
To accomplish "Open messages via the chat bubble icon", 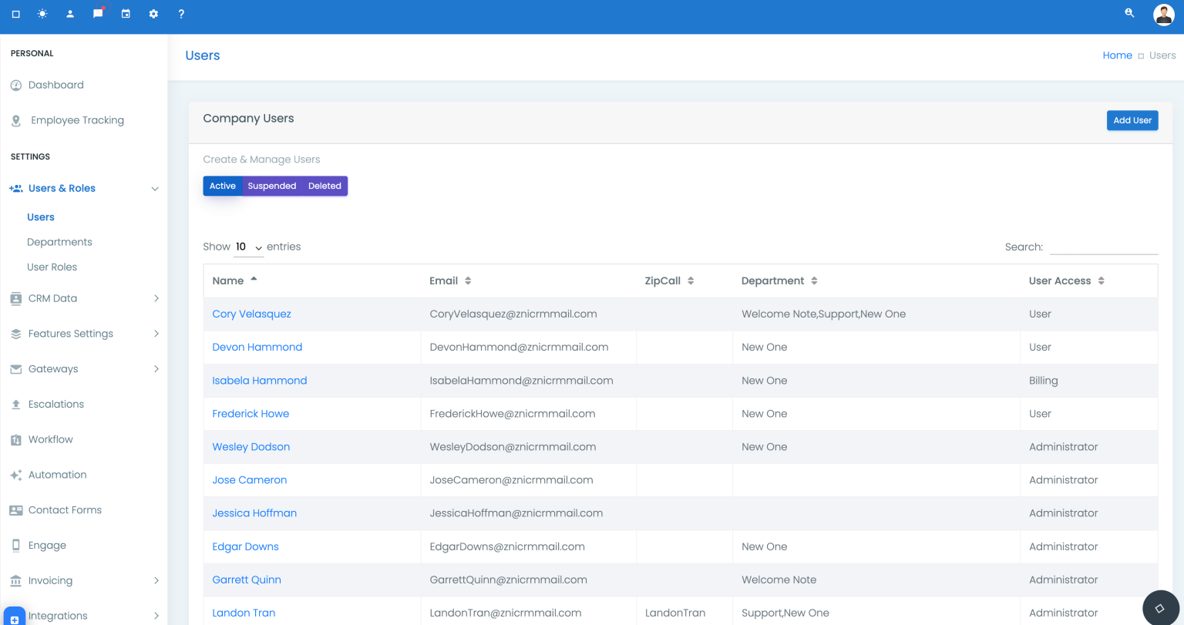I will coord(97,13).
